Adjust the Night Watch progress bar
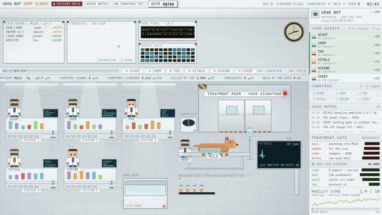Viewport: 382px width, 215px height. 345,209
